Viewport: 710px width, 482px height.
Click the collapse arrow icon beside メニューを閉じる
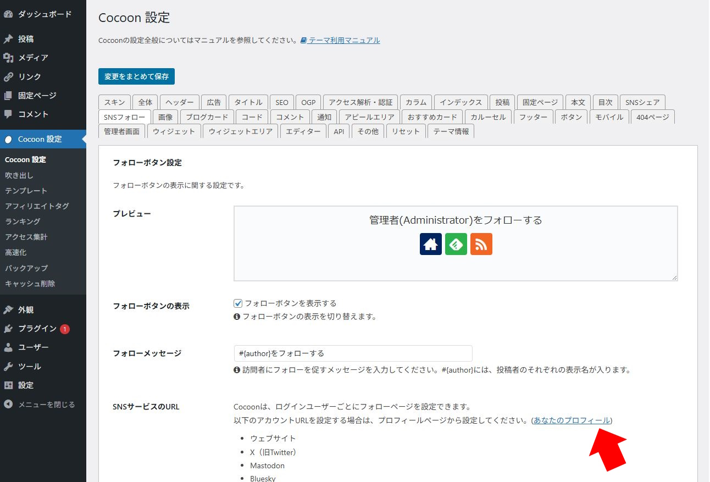pos(8,405)
